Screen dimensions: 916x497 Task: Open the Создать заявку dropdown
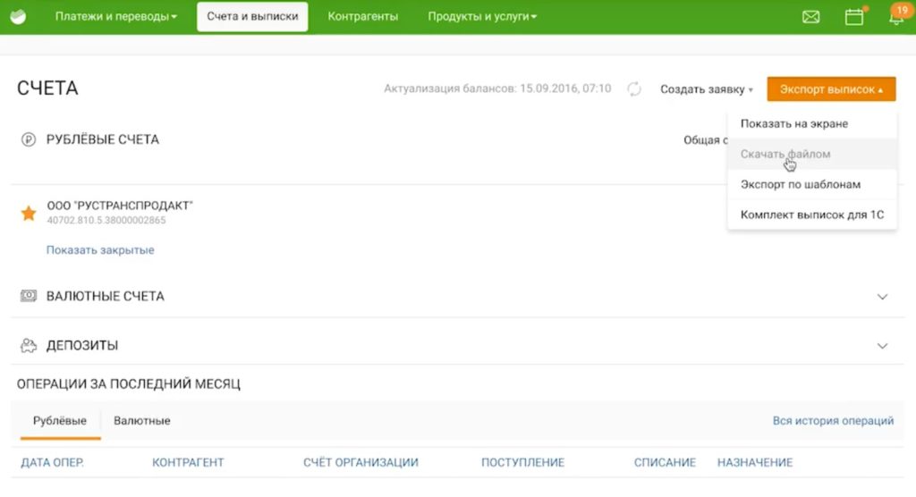(x=707, y=89)
